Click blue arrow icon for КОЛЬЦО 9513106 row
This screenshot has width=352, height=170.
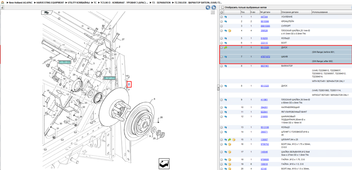[x=226, y=127]
